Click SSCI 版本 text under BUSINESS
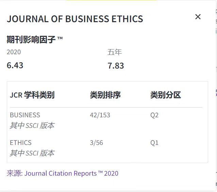 pyautogui.click(x=32, y=125)
